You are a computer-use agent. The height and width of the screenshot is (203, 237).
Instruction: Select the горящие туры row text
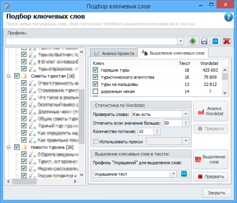(115, 70)
